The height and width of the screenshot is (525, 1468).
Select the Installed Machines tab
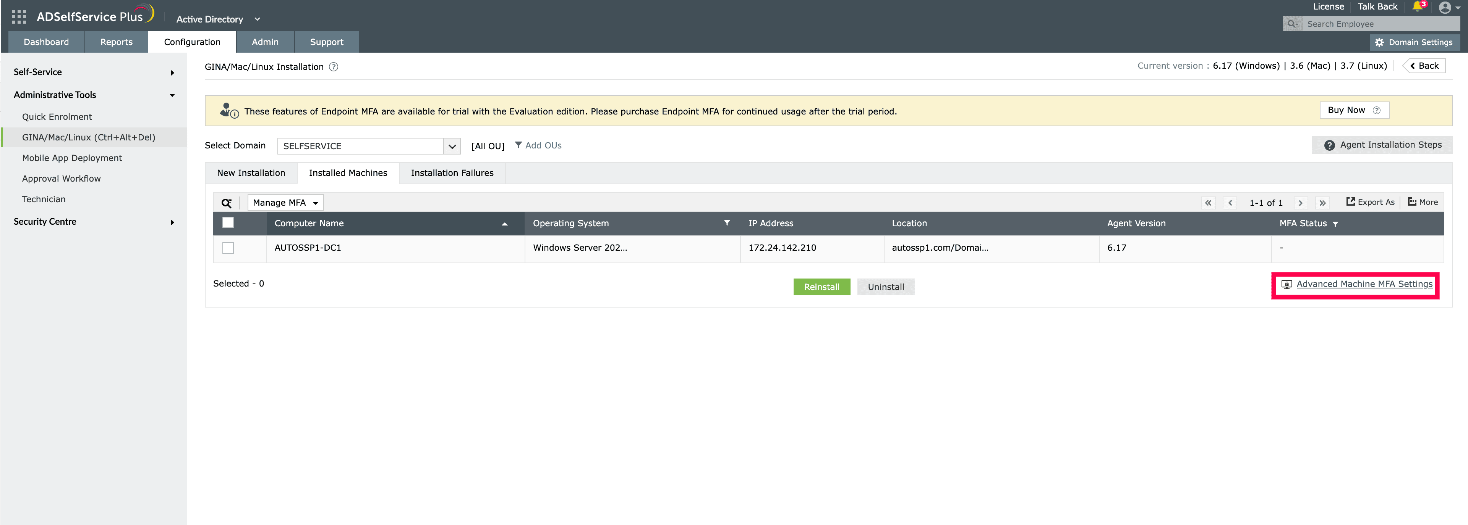coord(348,173)
